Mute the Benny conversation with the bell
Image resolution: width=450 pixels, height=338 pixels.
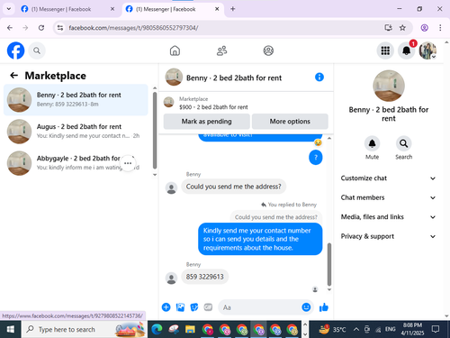click(x=372, y=144)
